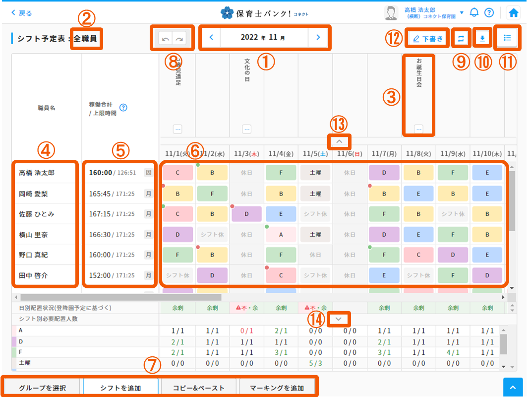Click the home icon button

coord(514,13)
